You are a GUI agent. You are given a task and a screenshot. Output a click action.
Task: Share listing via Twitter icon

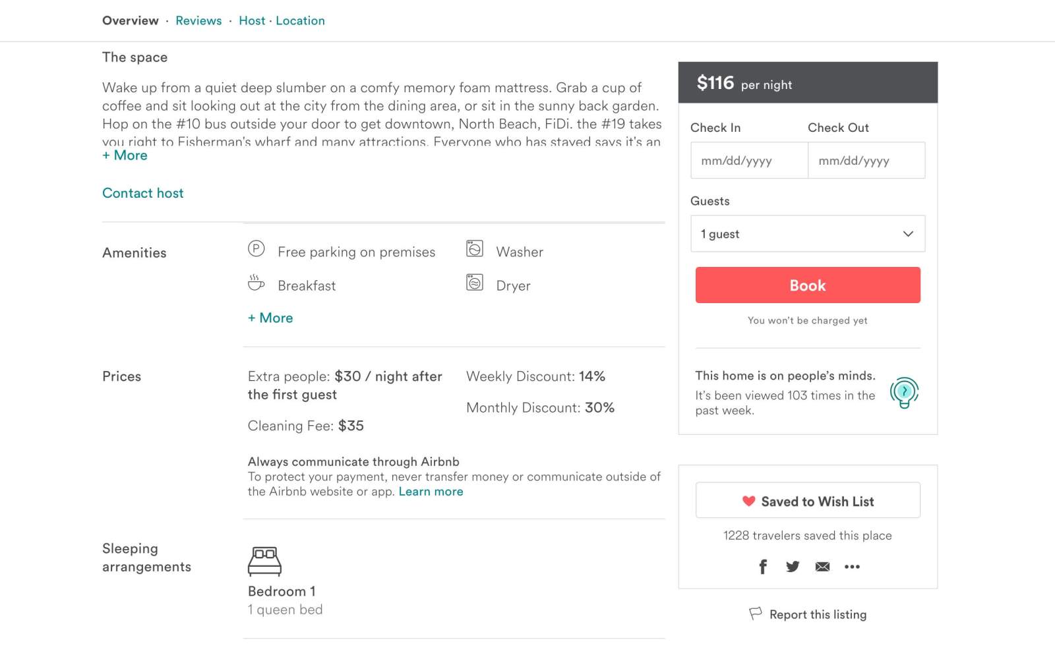point(793,567)
